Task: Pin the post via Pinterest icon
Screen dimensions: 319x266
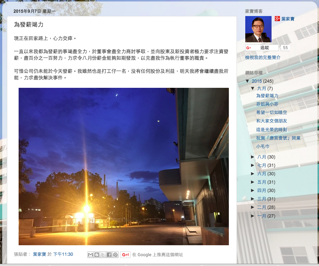Action: 115,255
